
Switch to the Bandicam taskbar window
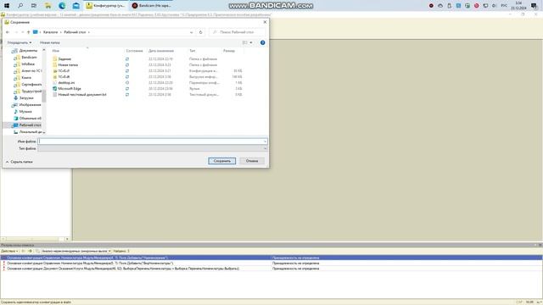(152, 6)
